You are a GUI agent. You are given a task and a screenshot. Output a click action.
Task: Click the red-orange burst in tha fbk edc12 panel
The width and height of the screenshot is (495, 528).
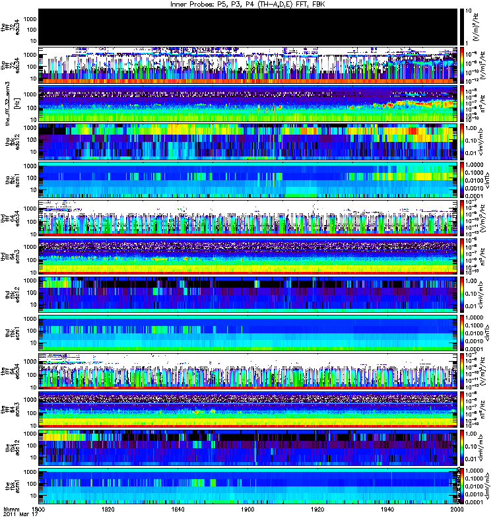coord(412,131)
